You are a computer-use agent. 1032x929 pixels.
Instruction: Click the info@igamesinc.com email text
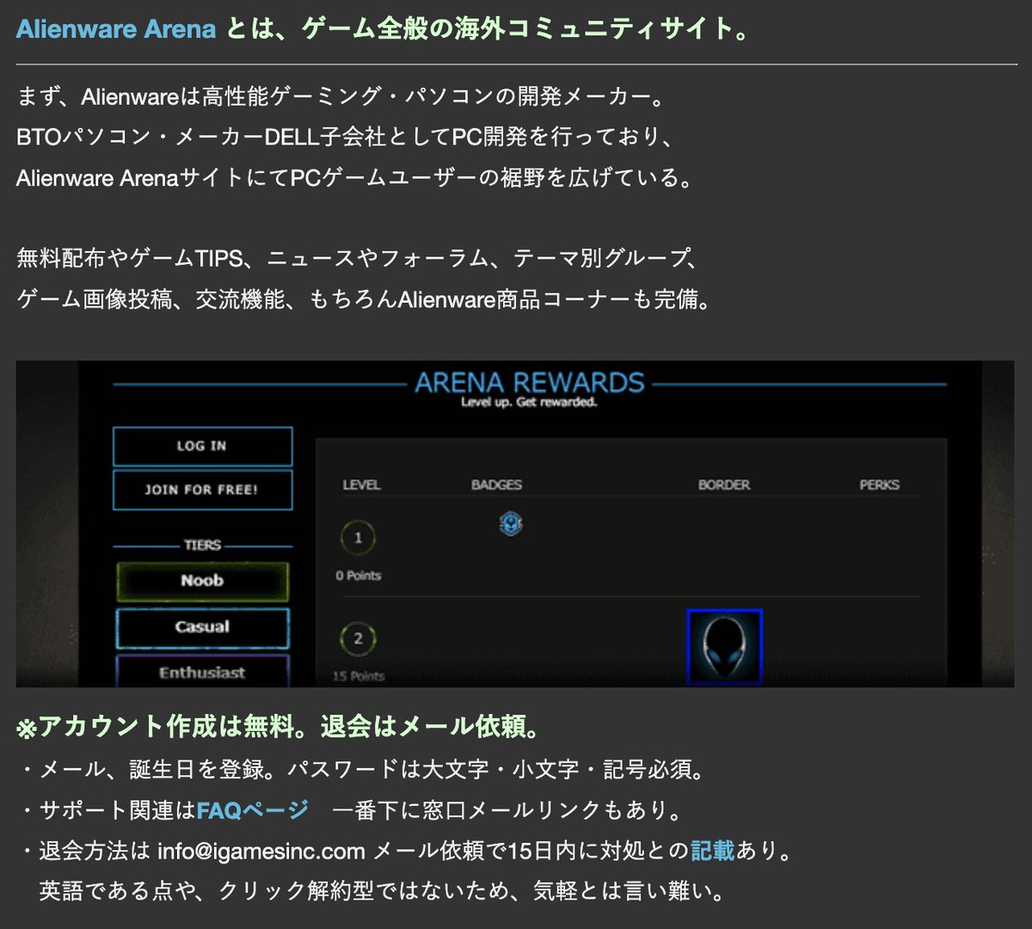261,851
